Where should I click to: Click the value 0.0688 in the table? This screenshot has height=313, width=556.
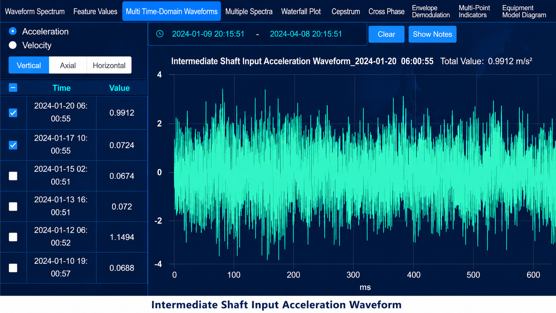point(122,268)
